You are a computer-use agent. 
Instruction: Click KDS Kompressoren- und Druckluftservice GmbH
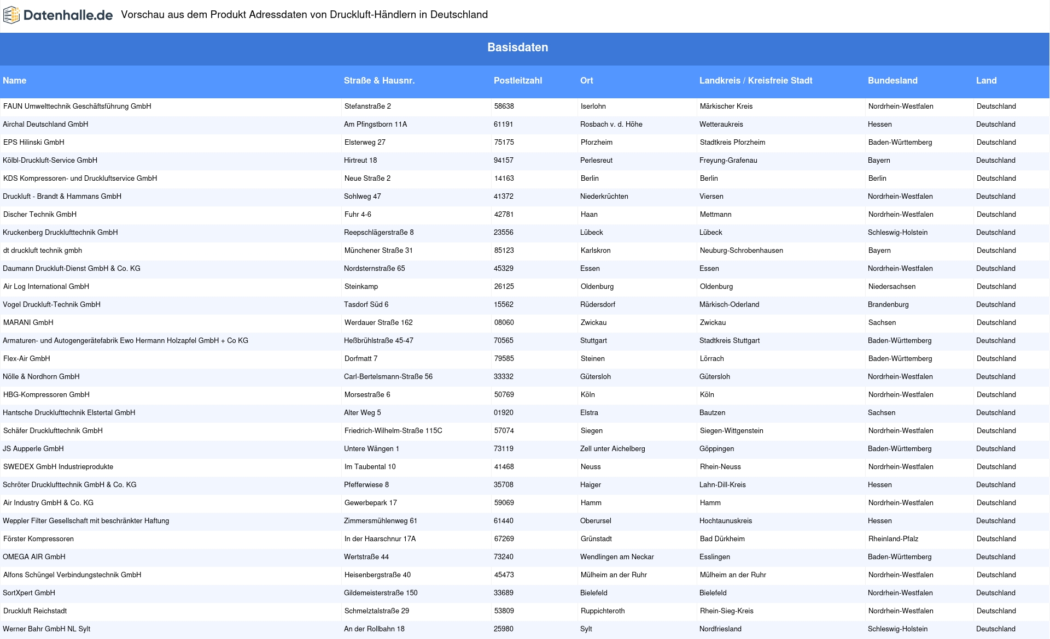point(80,179)
